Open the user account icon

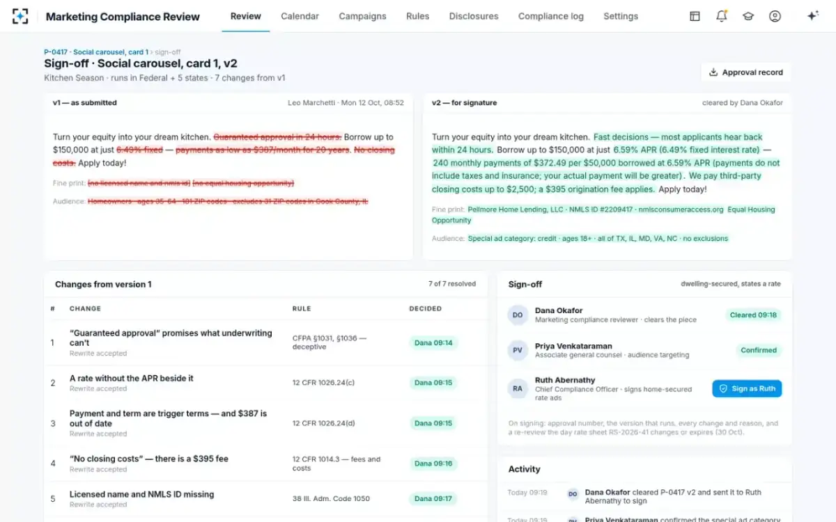(775, 16)
